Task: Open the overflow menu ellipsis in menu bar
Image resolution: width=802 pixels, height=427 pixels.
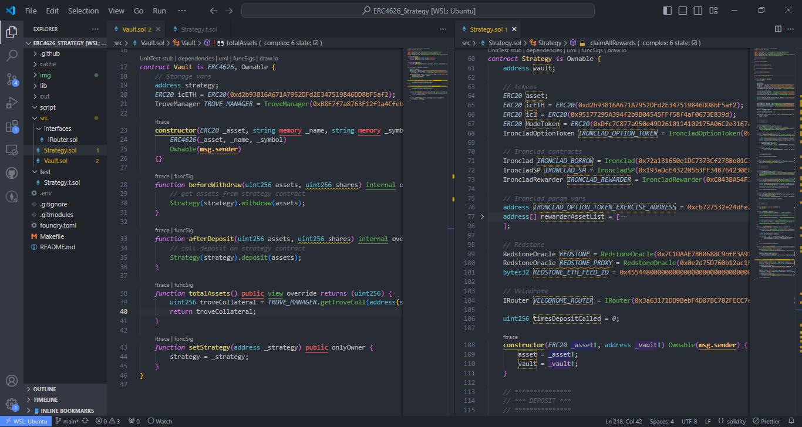Action: [181, 11]
